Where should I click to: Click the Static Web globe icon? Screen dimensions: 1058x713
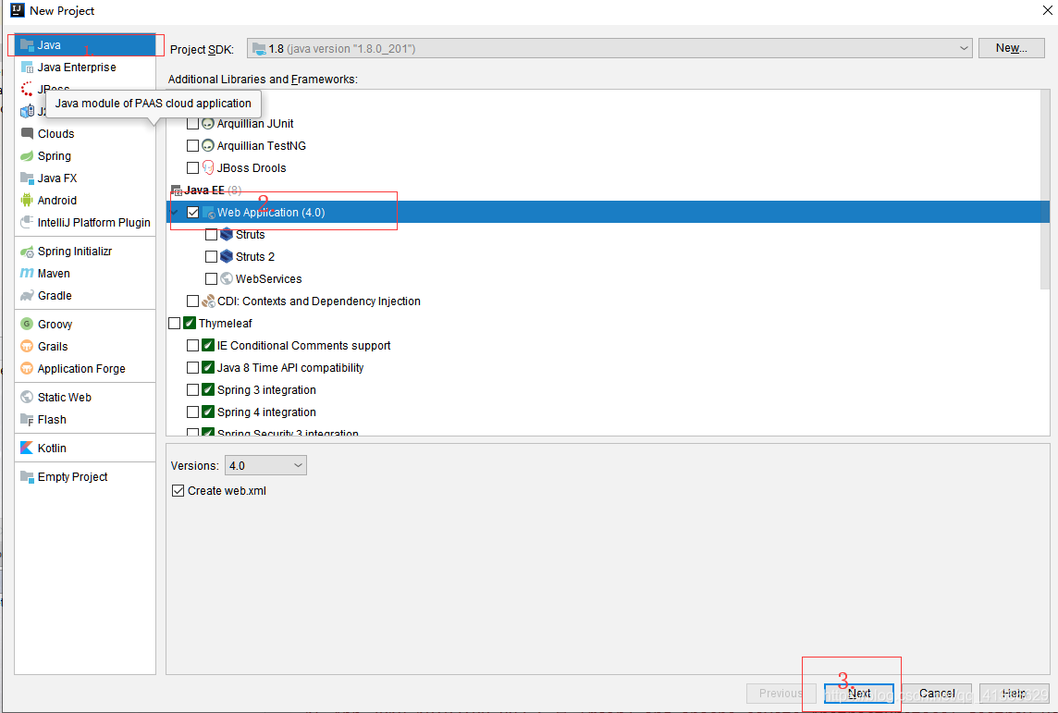27,398
